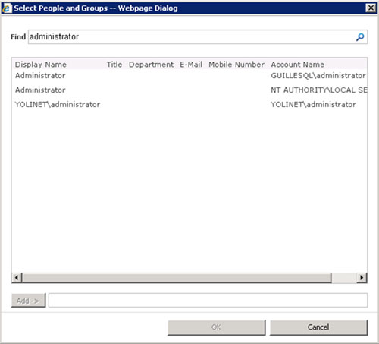Click the left scroll arrow of horizontal scrollbar

pyautogui.click(x=17, y=278)
